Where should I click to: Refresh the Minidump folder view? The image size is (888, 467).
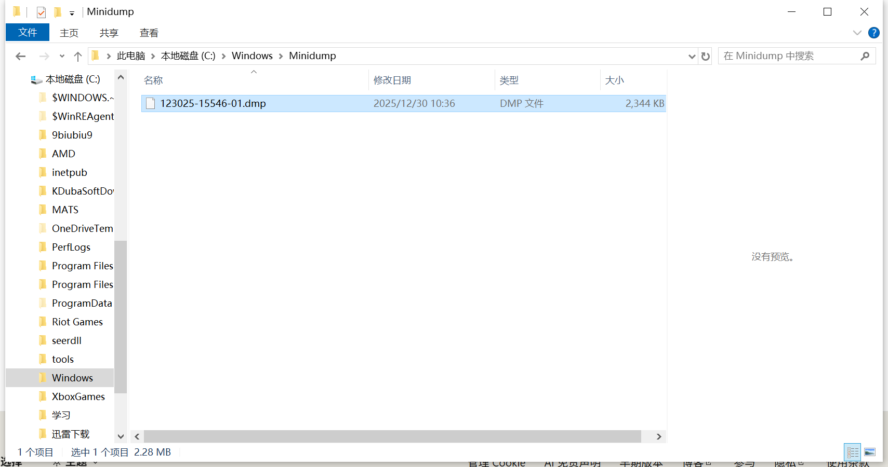[x=705, y=56]
